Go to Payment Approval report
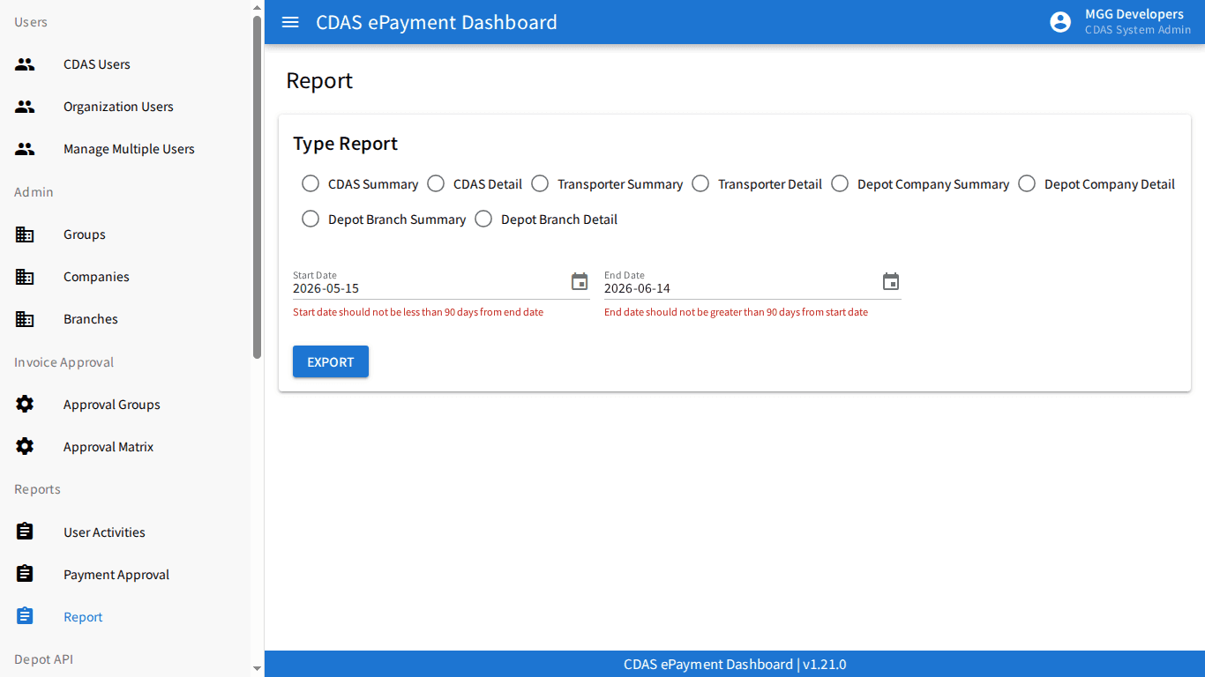Screen dimensions: 1205x677 click(x=125, y=575)
